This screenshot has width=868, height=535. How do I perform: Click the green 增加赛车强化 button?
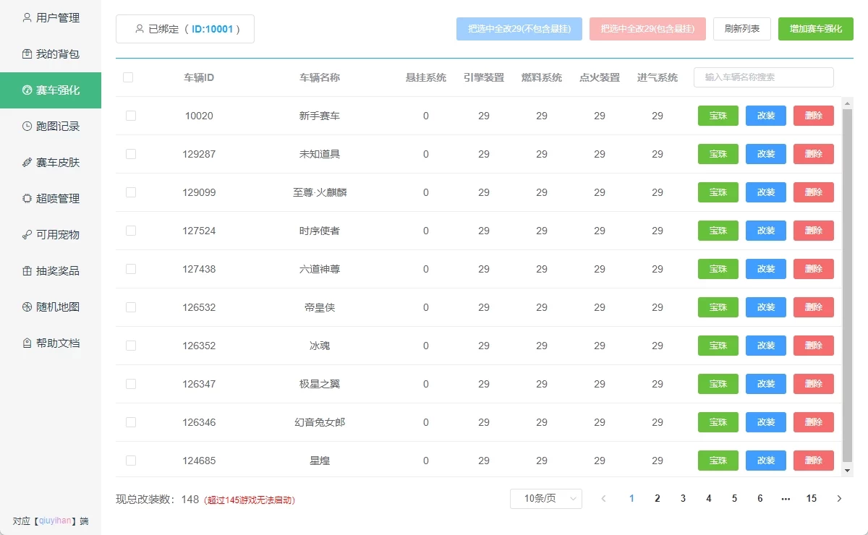(x=815, y=29)
